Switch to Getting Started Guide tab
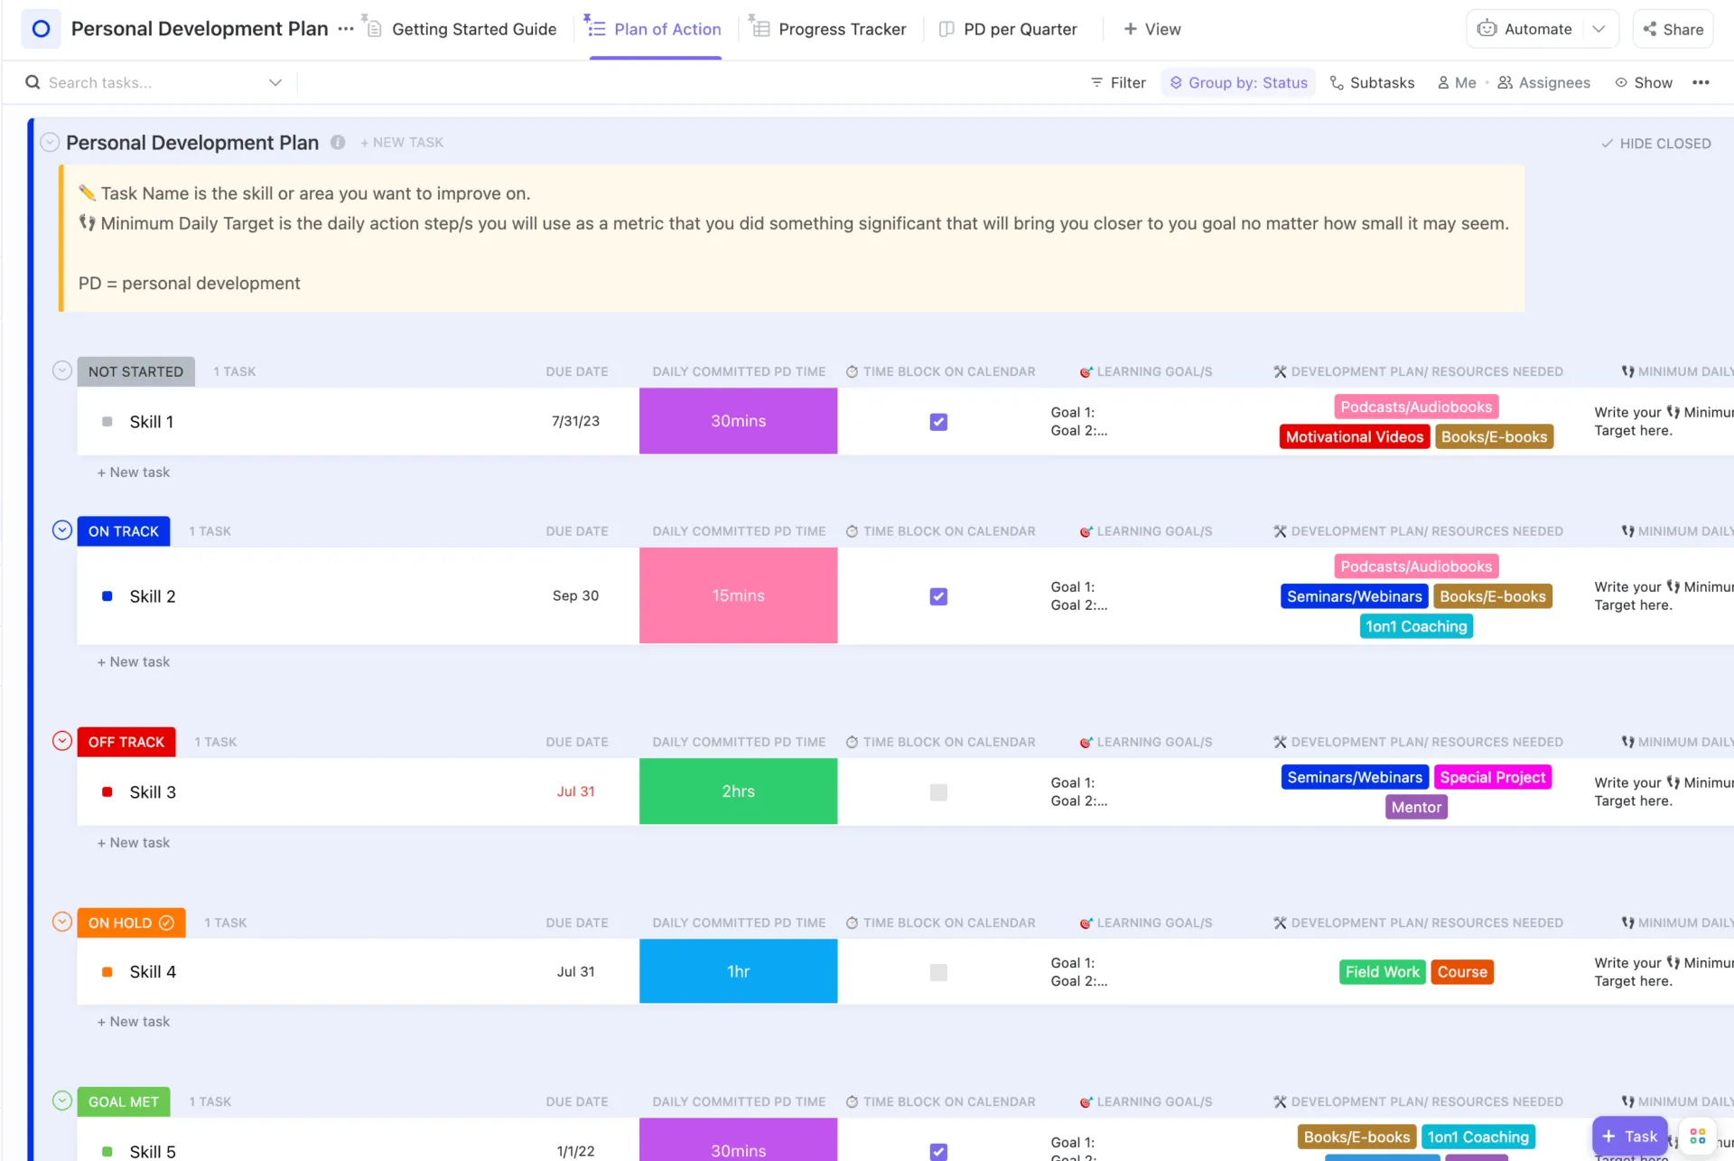The width and height of the screenshot is (1734, 1161). tap(462, 29)
